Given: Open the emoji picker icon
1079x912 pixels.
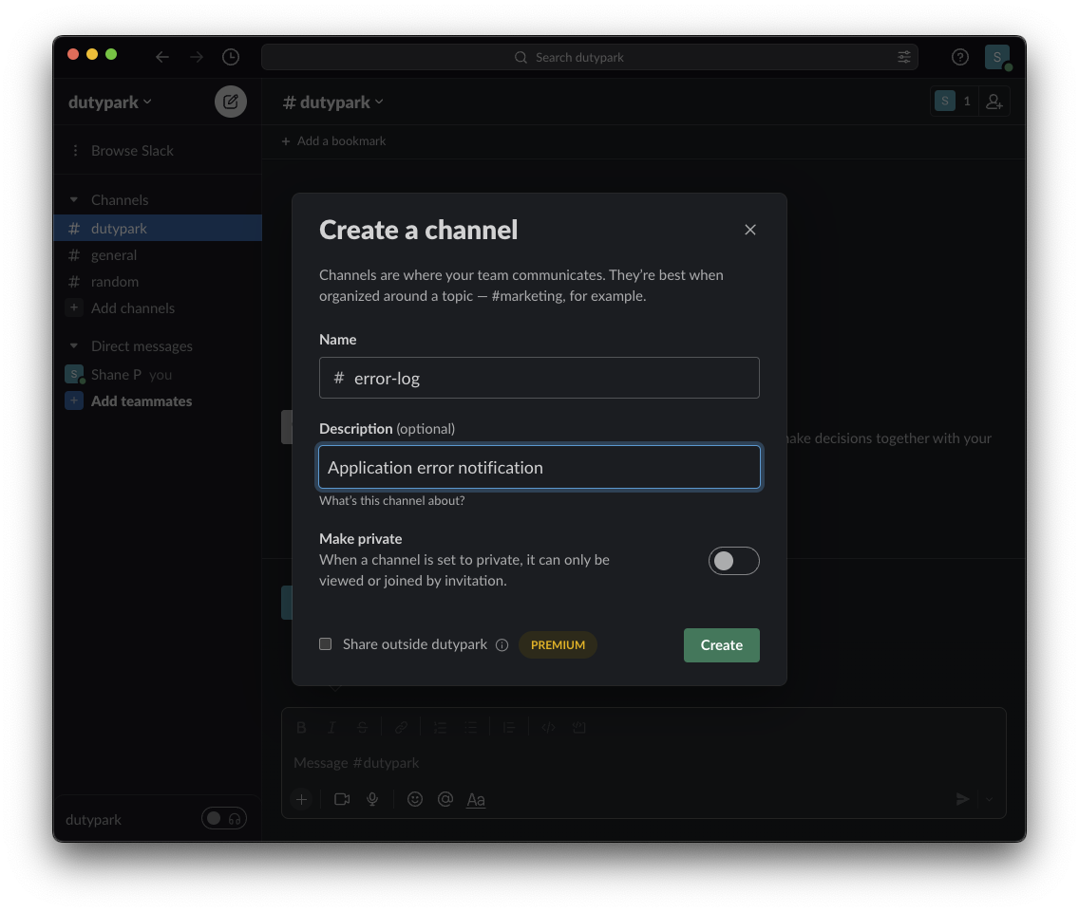Looking at the screenshot, I should pos(415,799).
